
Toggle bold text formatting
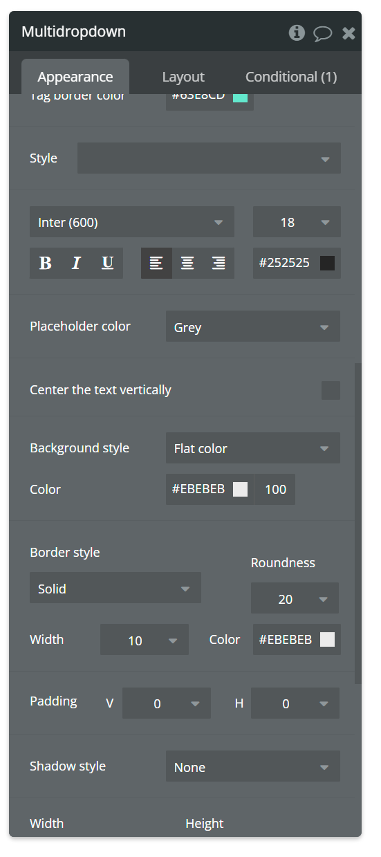[46, 263]
